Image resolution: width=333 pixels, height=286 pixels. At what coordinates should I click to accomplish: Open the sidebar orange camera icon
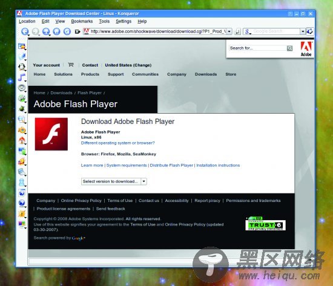click(x=22, y=130)
